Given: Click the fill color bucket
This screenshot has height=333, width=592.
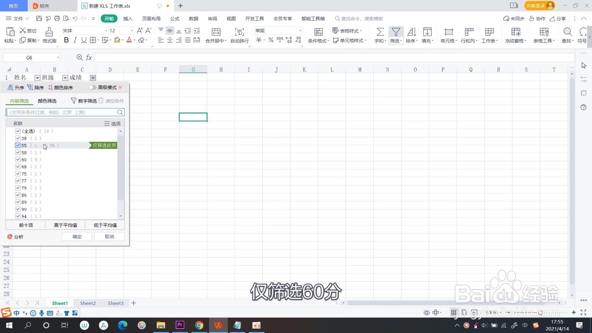Looking at the screenshot, I should click(x=117, y=40).
